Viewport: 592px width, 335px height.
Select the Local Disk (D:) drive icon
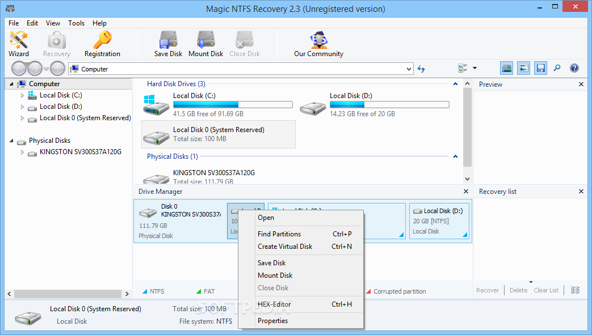coord(313,108)
